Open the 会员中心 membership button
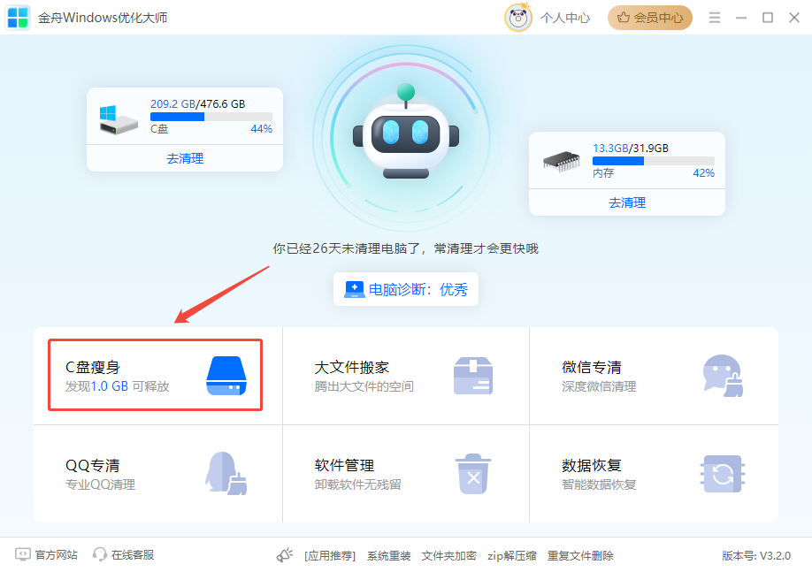 [x=650, y=18]
